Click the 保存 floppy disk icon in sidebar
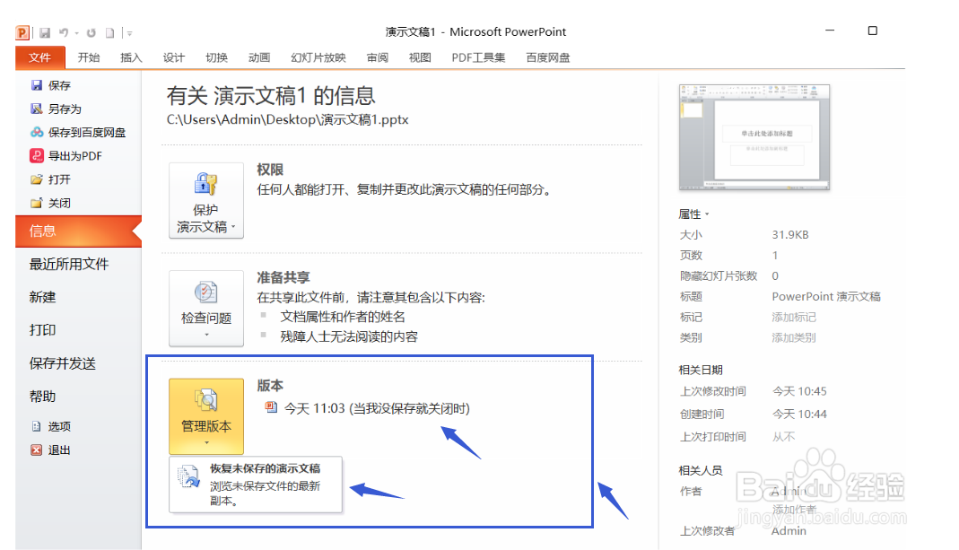The image size is (959, 550). [37, 85]
